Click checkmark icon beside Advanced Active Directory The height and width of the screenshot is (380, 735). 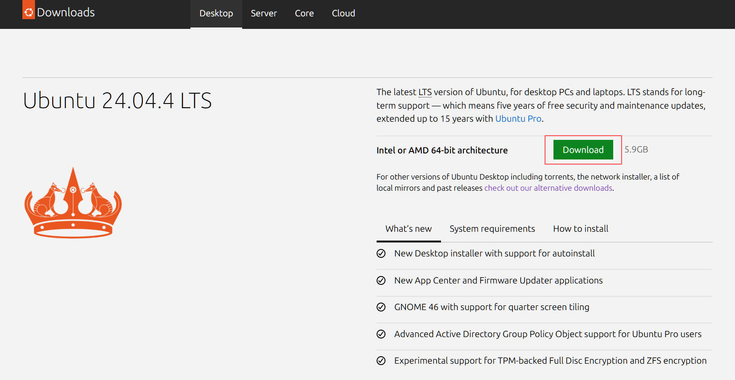381,334
